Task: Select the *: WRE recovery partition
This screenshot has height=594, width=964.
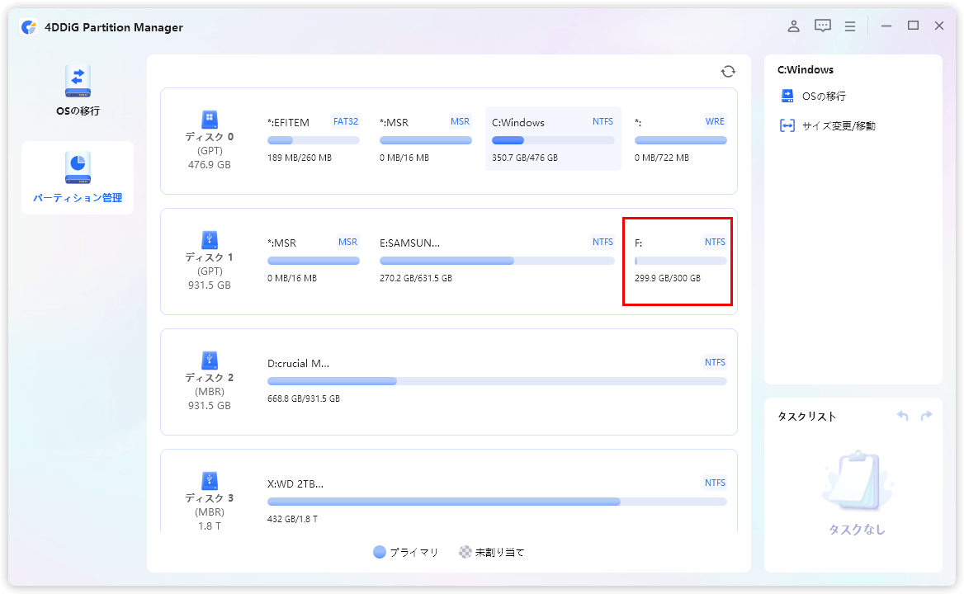Action: [681, 139]
